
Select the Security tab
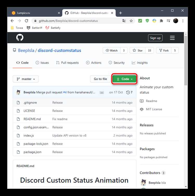point(116,63)
